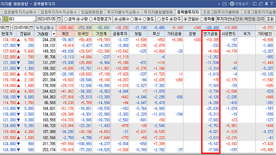This screenshot has height=155, width=276.
Task: Click the duplicate window icon
Action: pos(260,4)
